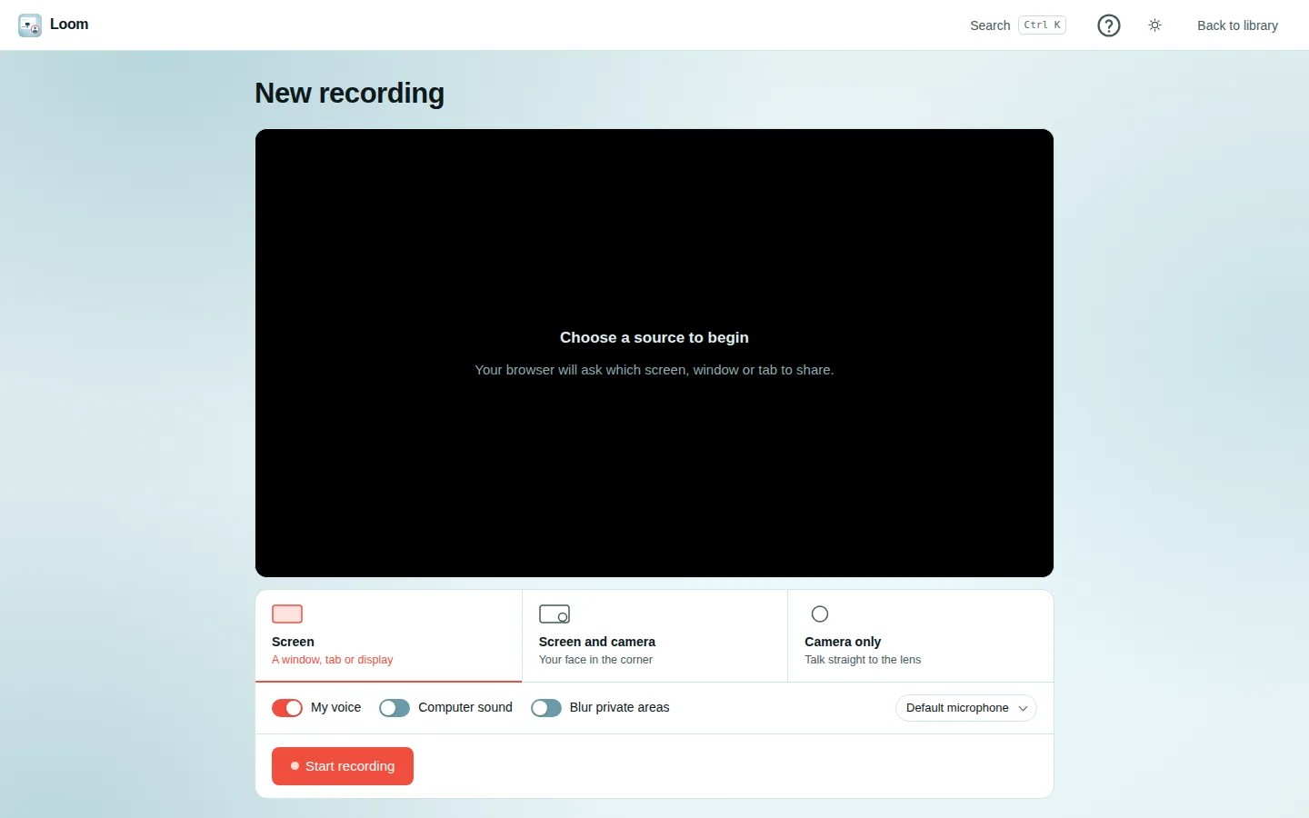This screenshot has height=818, width=1309.
Task: Enable the Computer sound switch
Action: pyautogui.click(x=395, y=708)
